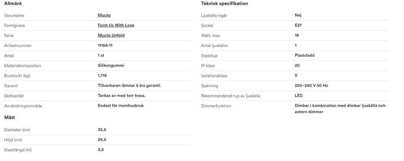Click the Diameter value 32,5
The image size is (404, 161).
(102, 130)
